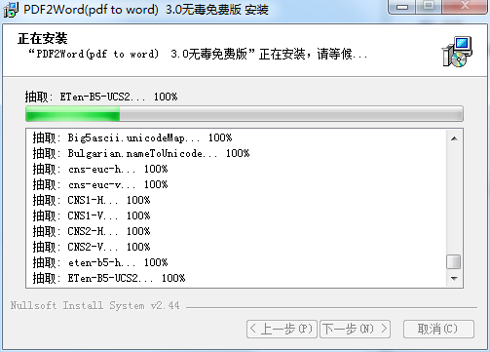Minimize the installer window

coord(402,7)
